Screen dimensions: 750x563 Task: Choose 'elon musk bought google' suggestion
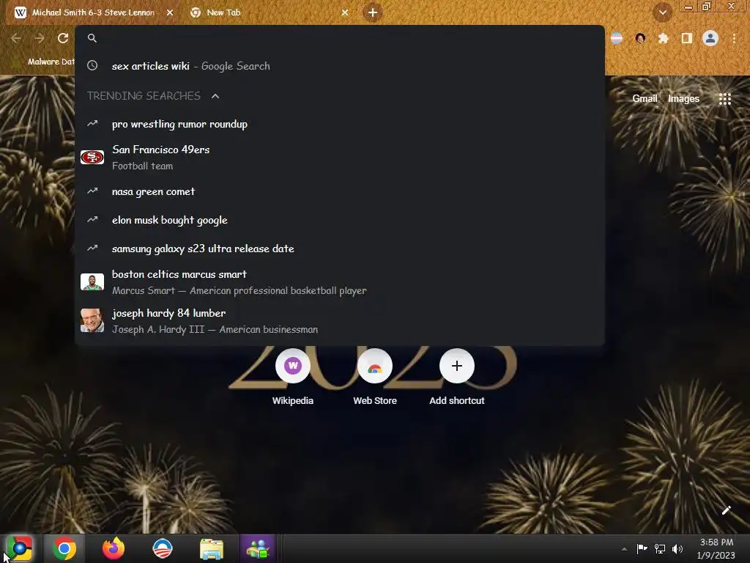pos(340,220)
